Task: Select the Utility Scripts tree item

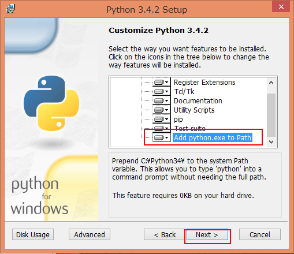Action: (x=194, y=110)
